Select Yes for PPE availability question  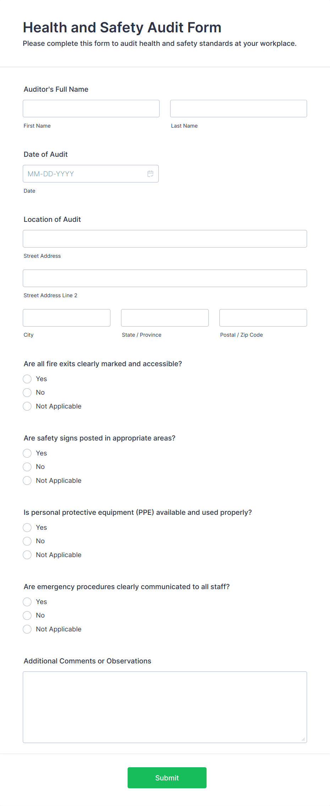pos(27,527)
